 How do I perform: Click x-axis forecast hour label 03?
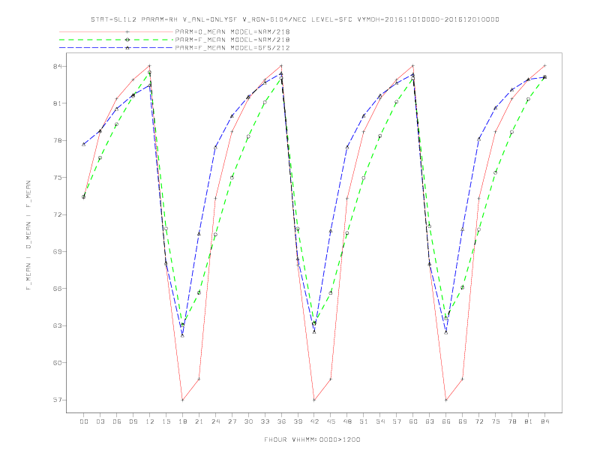tap(100, 421)
